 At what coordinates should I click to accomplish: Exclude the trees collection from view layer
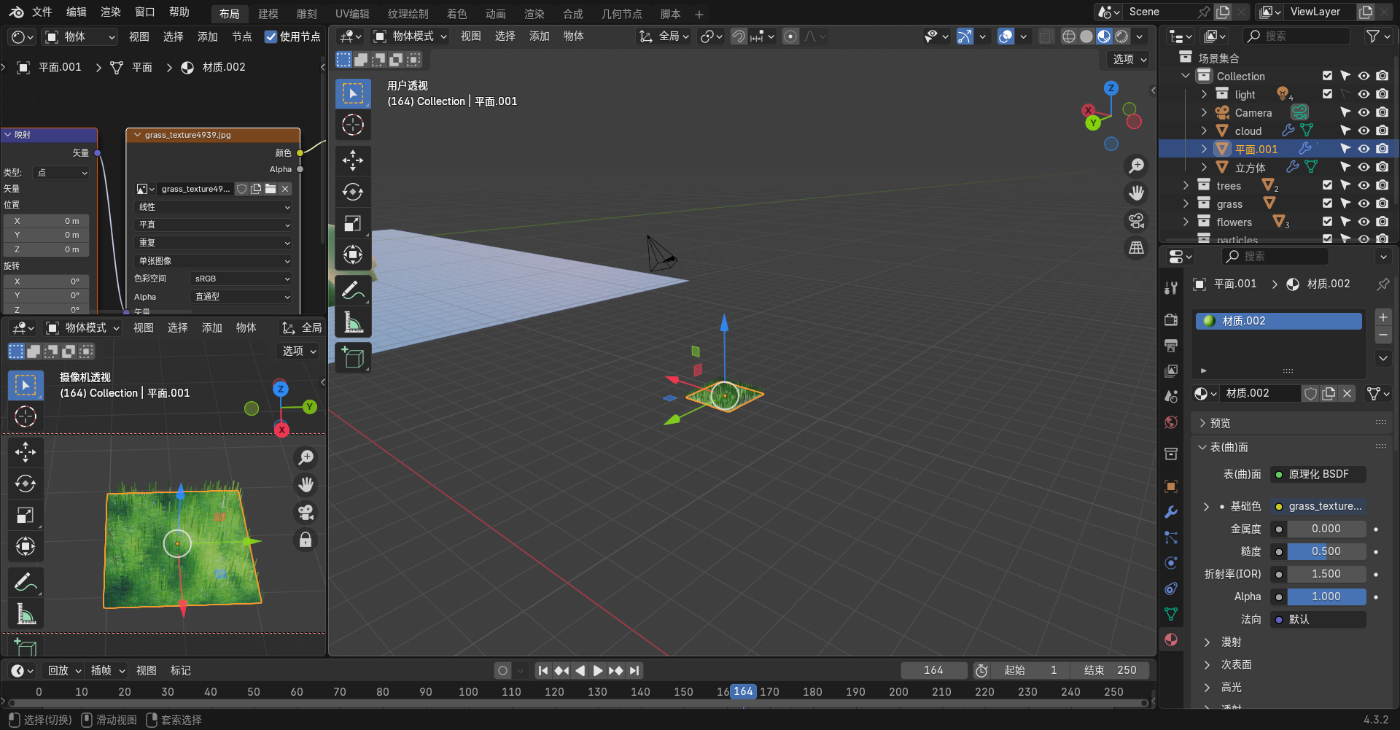1327,185
